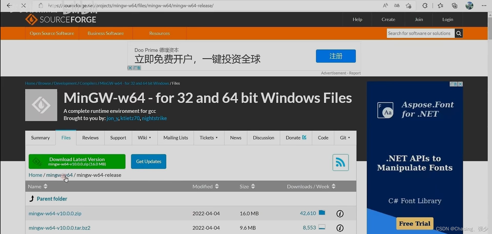Click Create in top navigation
492x234 pixels.
click(x=388, y=19)
